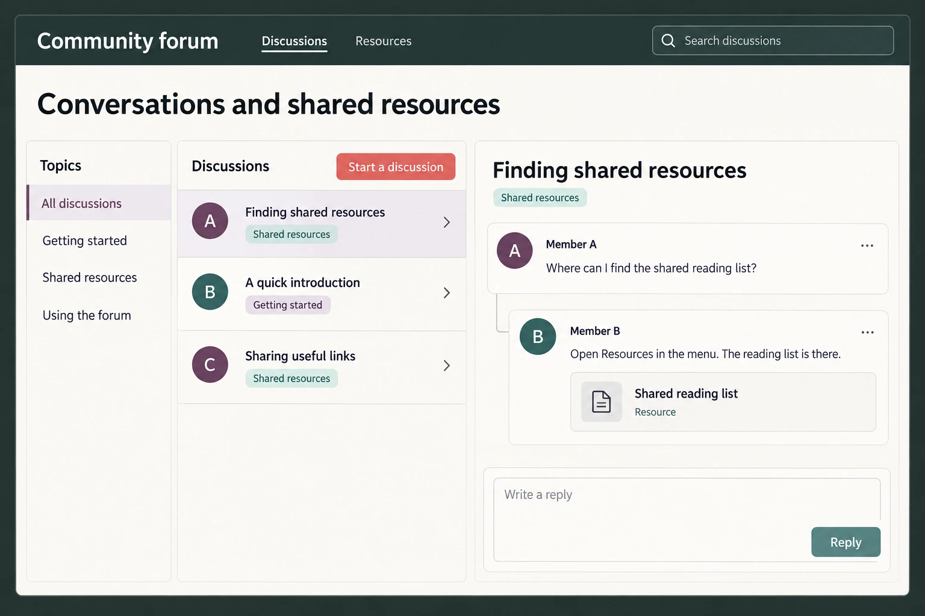925x616 pixels.
Task: Expand the Finding shared resources discussion chevron
Action: [447, 222]
